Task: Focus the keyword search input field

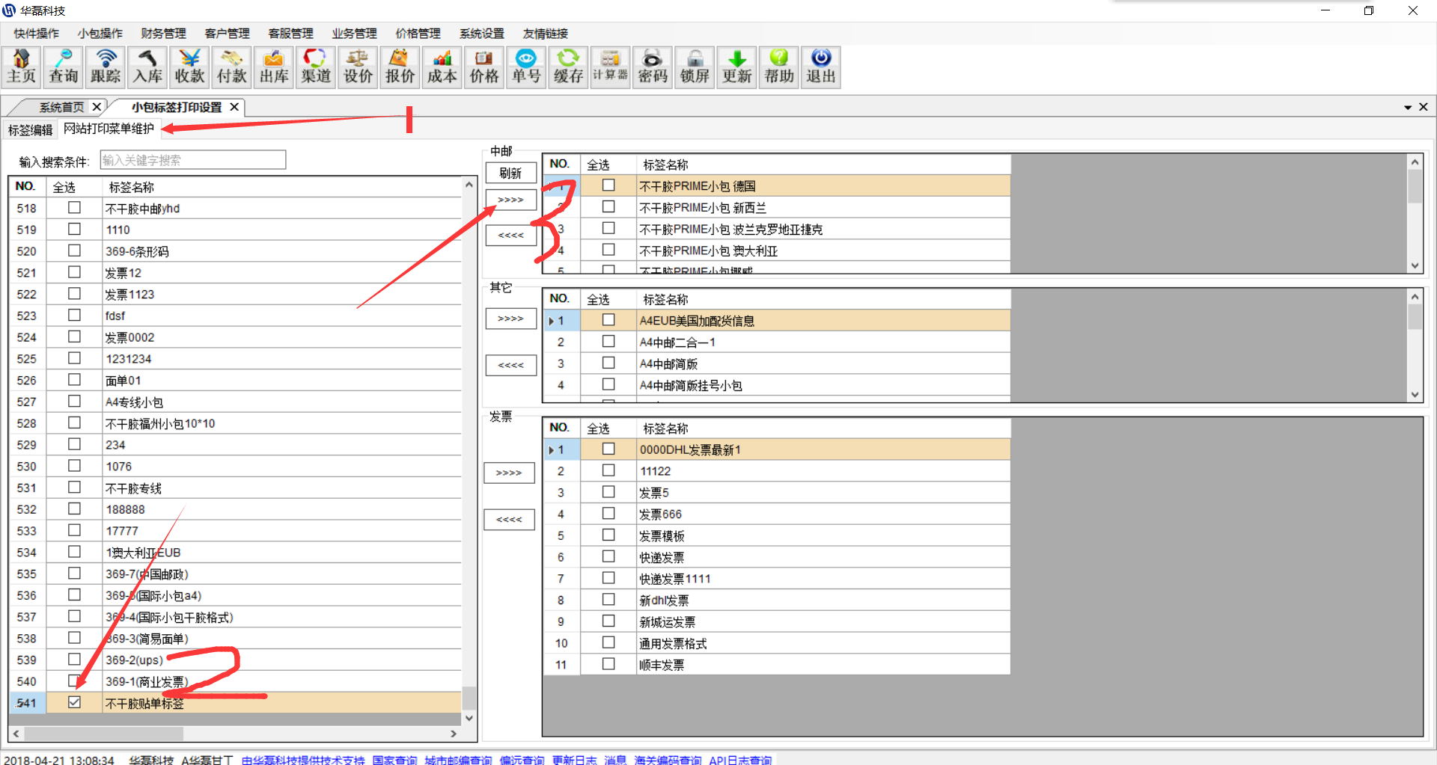Action: [x=193, y=160]
